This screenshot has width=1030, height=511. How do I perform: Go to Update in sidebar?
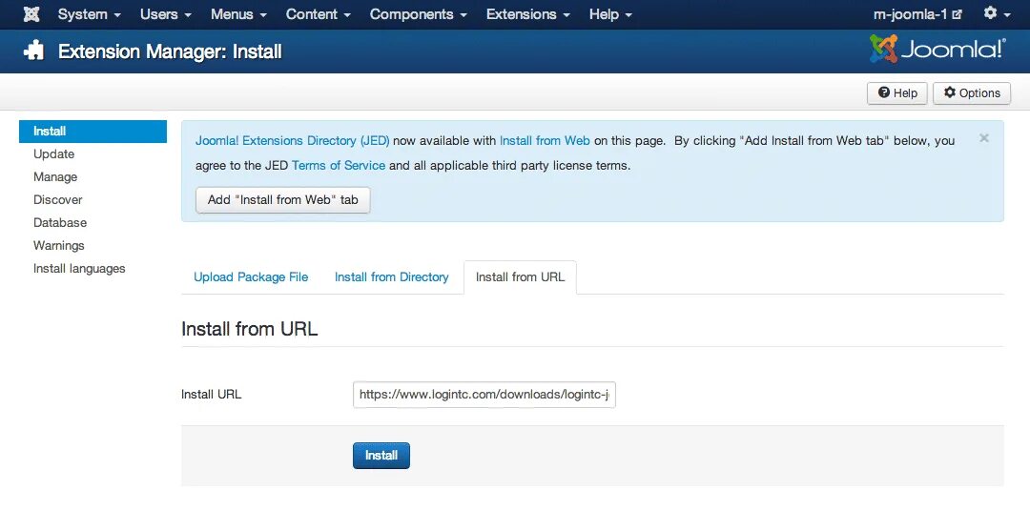coord(53,153)
